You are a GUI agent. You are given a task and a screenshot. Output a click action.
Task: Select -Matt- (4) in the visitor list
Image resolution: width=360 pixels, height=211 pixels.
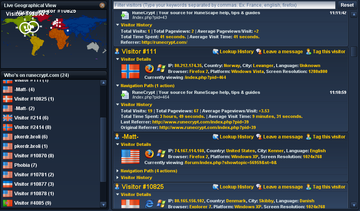pos(51,90)
